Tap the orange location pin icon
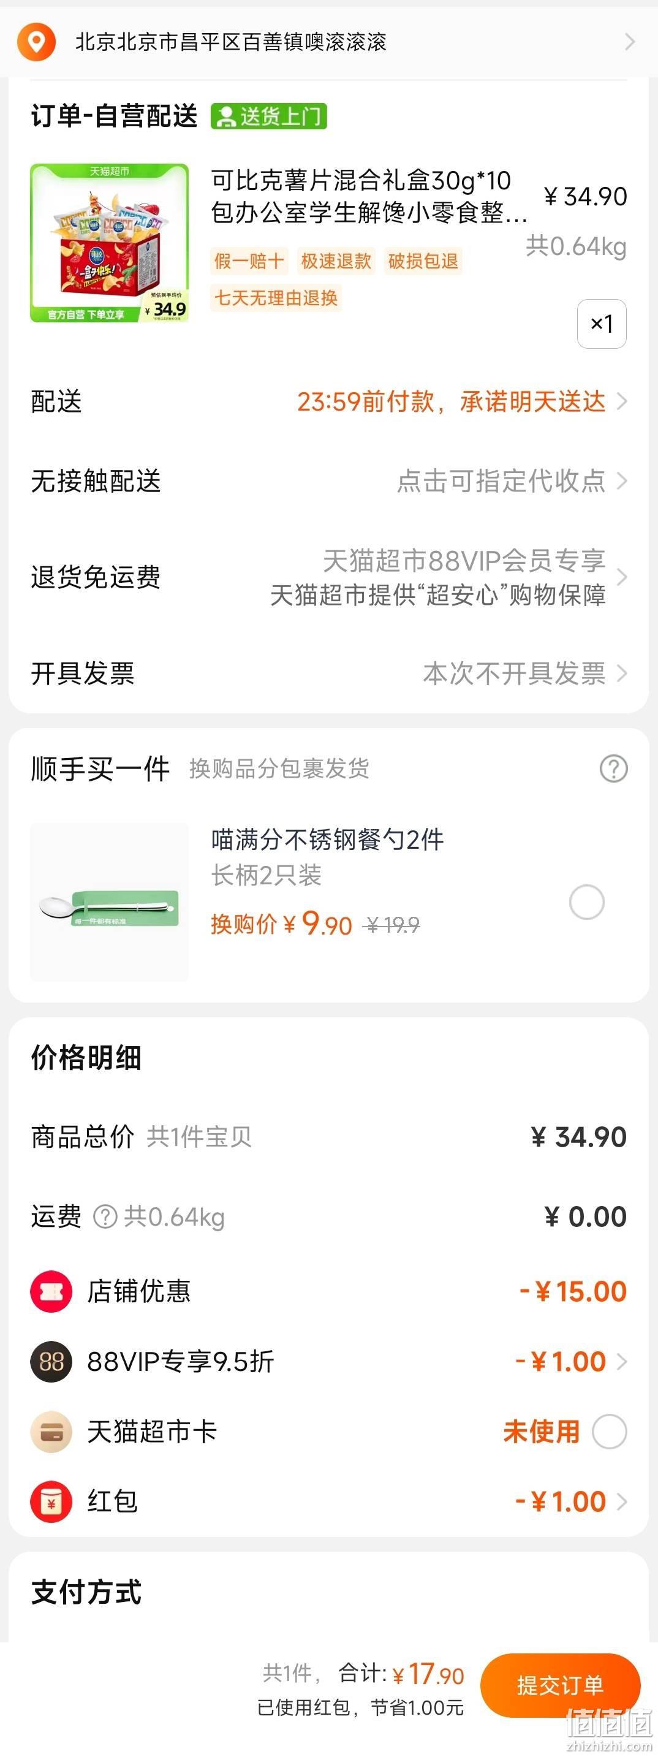Viewport: 658px width, 1757px height. point(36,42)
